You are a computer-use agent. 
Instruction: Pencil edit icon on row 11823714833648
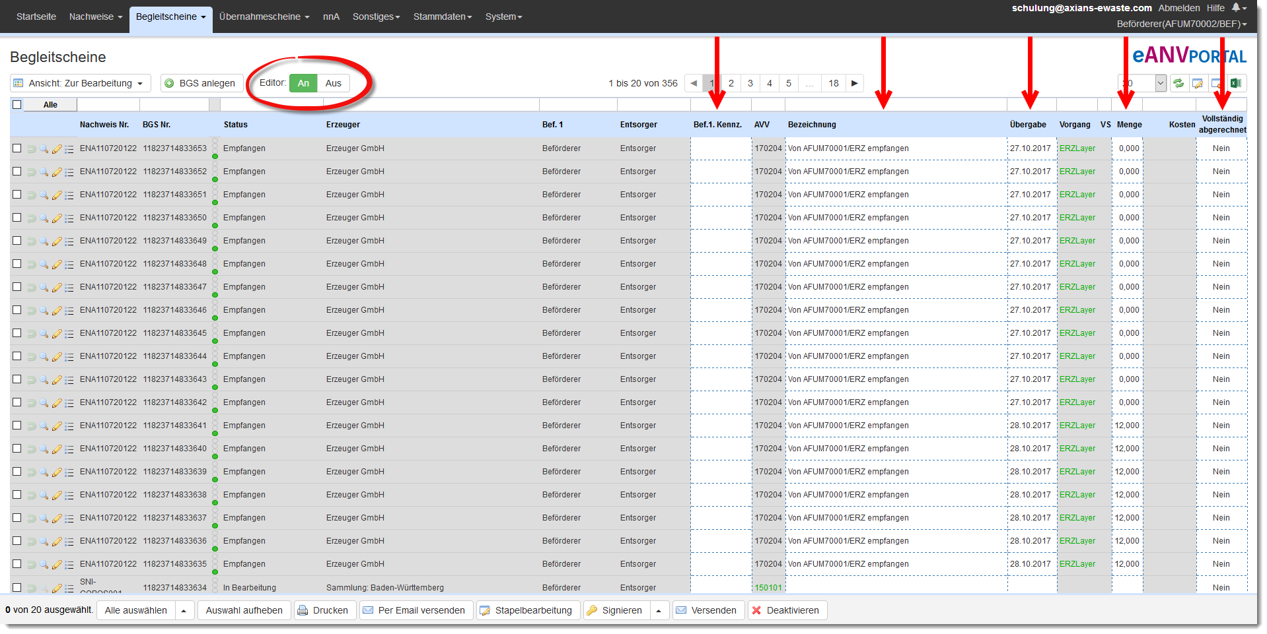click(x=57, y=265)
